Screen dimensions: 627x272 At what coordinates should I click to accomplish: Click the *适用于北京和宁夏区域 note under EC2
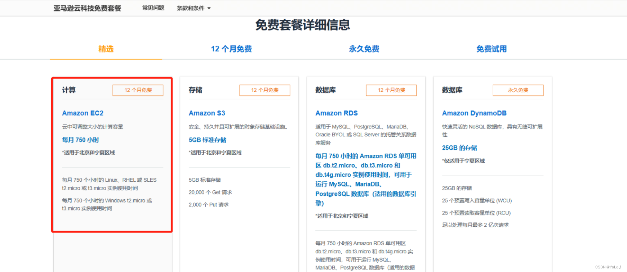88,153
